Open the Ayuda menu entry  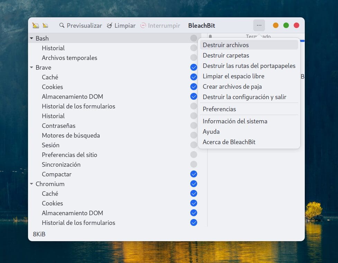tap(249, 131)
